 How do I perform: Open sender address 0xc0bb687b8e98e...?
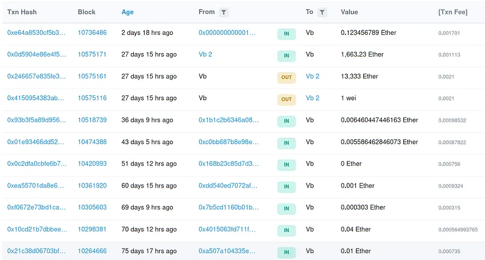(x=229, y=142)
